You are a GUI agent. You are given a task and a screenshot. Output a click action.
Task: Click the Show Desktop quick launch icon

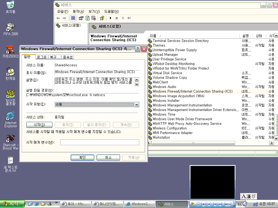(x=30, y=204)
